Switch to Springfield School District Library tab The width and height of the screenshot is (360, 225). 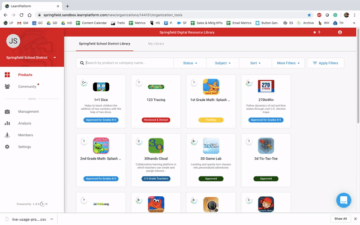104,44
